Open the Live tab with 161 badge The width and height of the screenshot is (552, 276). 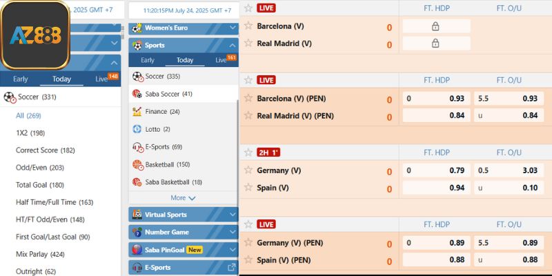point(221,60)
